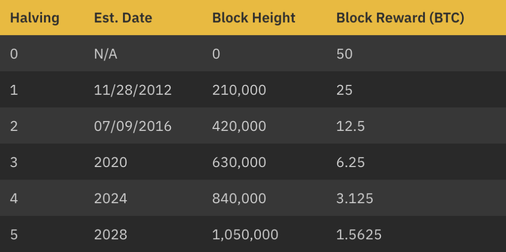The image size is (506, 252).
Task: Select the Block Height column header
Action: pyautogui.click(x=253, y=18)
